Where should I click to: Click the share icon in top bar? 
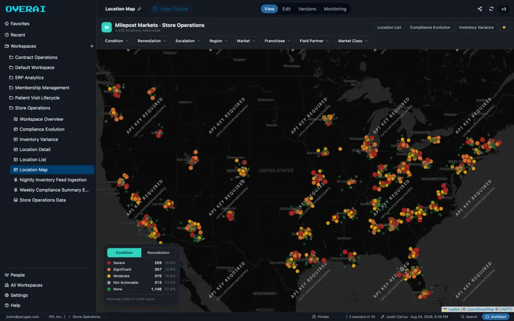[x=480, y=9]
